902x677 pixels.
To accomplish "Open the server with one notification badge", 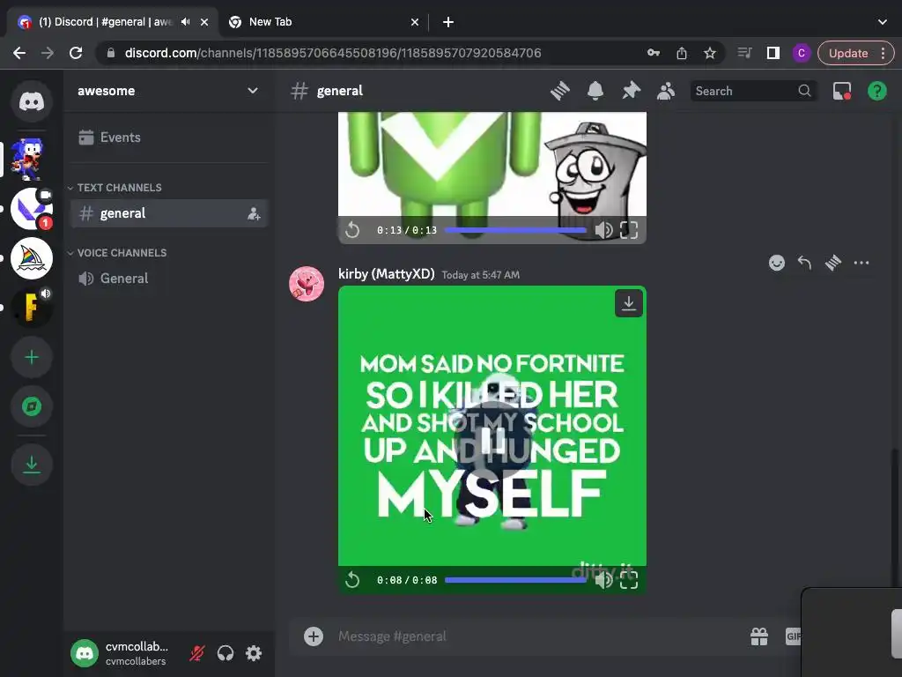I will tap(32, 208).
